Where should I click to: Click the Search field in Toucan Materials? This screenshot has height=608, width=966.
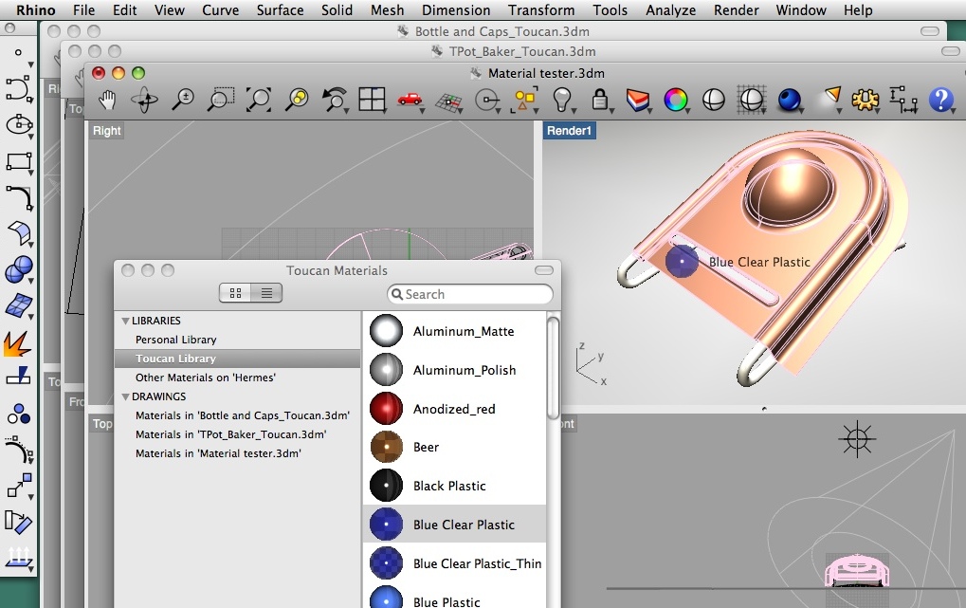470,294
